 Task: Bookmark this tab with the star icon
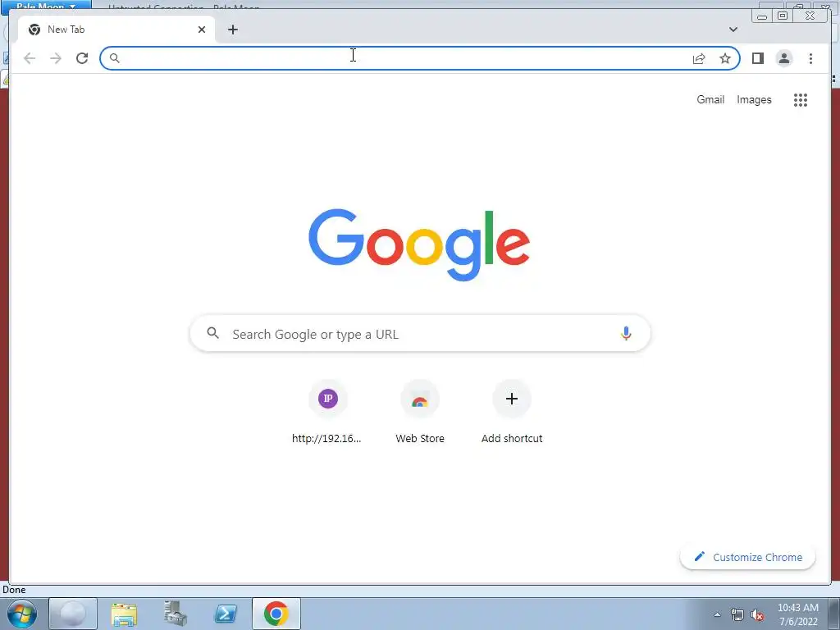(x=725, y=58)
